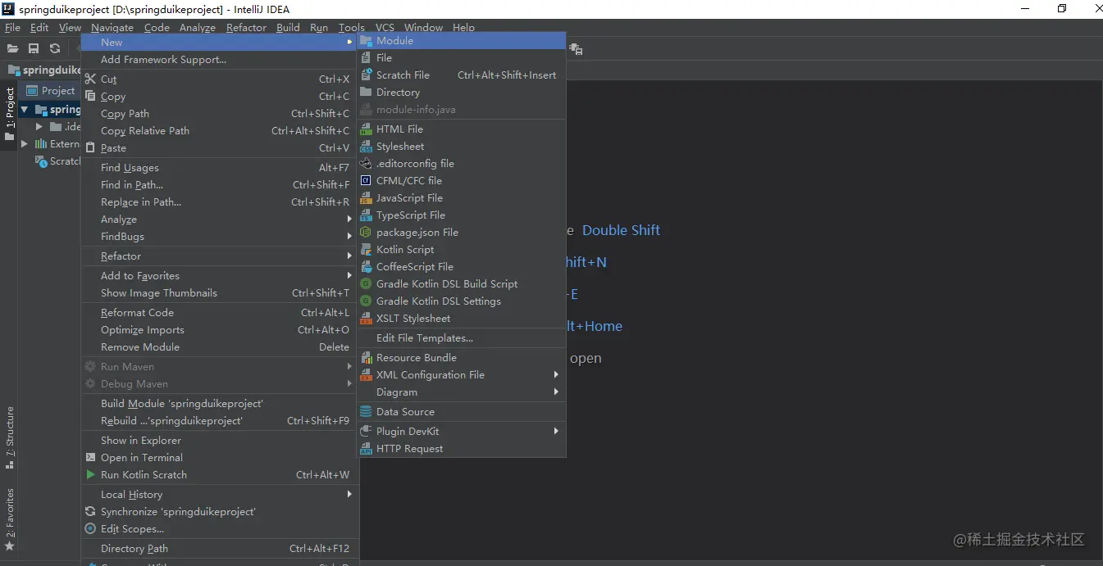The width and height of the screenshot is (1103, 566).
Task: Expand the Local History submenu arrow
Action: coord(349,495)
